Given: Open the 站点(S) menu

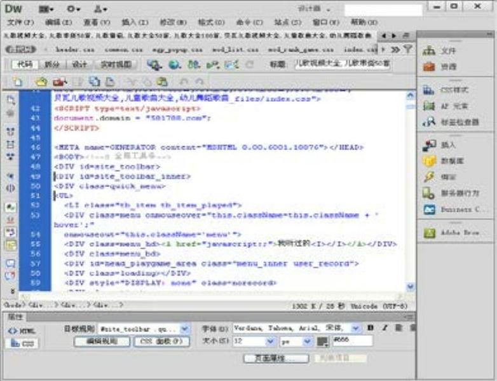Looking at the screenshot, I should [x=287, y=22].
